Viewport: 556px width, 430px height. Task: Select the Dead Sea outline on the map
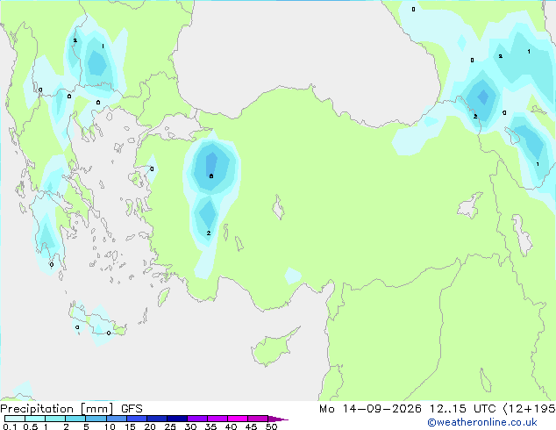pyautogui.click(x=486, y=380)
